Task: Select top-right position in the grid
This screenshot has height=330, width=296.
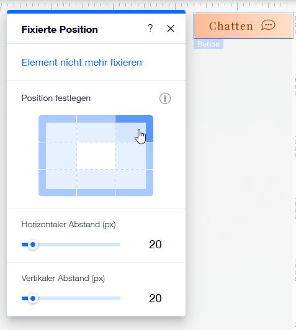Action: pos(134,128)
